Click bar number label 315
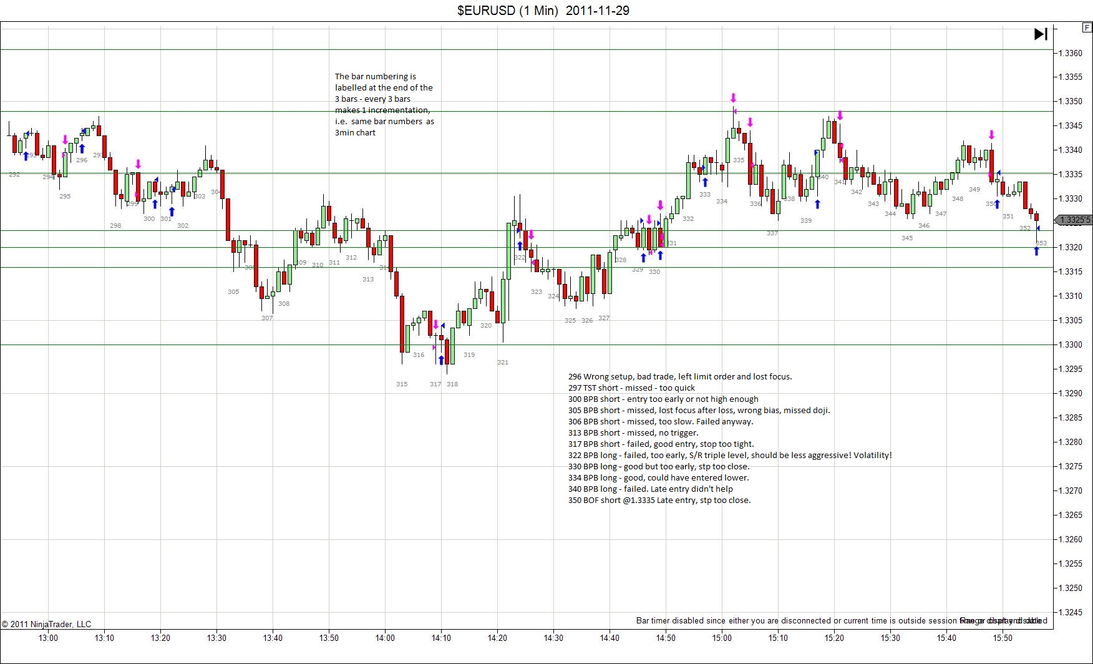The width and height of the screenshot is (1093, 664). pos(402,384)
